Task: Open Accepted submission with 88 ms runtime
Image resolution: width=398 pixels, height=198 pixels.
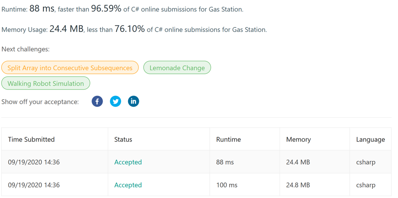Action: (x=128, y=162)
